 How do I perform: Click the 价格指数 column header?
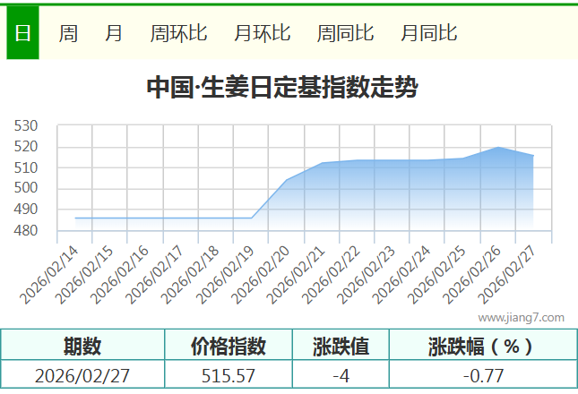pos(229,346)
